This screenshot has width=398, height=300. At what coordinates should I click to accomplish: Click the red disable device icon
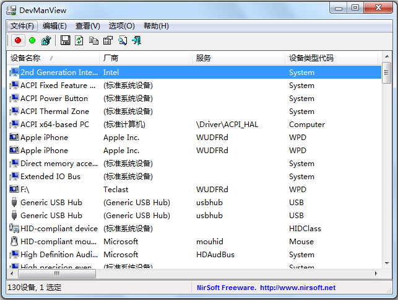[17, 41]
